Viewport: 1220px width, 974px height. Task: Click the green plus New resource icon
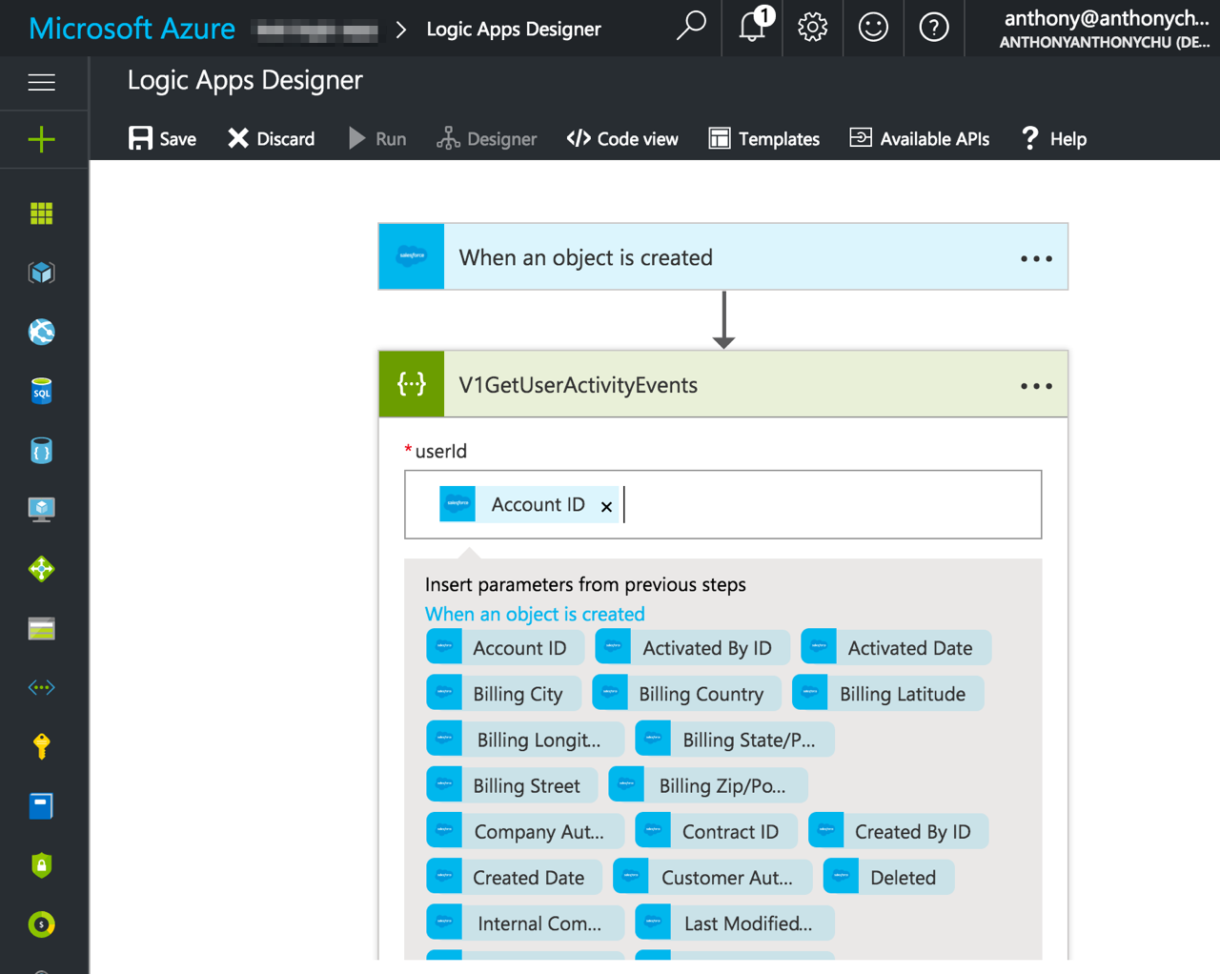[x=41, y=140]
